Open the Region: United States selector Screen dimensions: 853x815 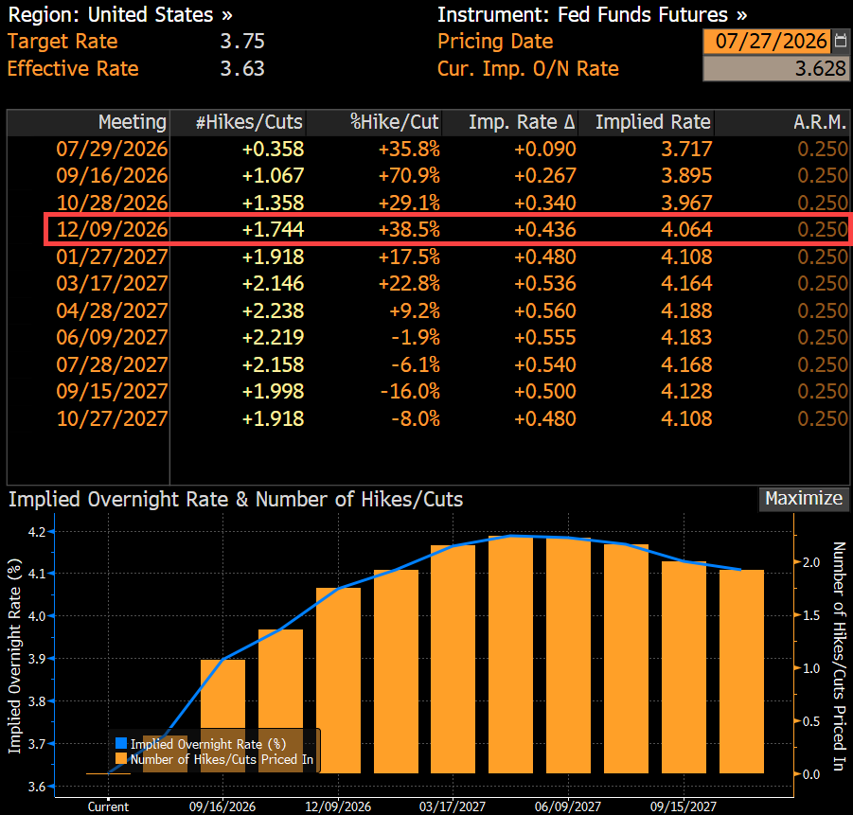click(120, 15)
